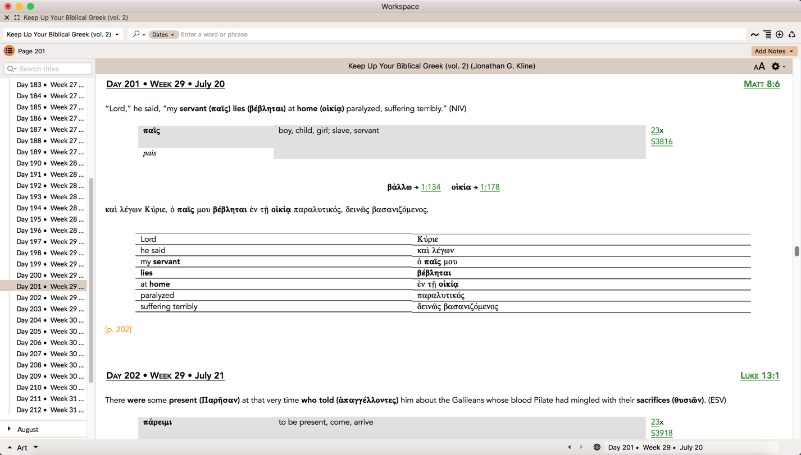Screen dimensions: 801x455
Task: Select Day 186 in the contents list
Action: (50, 118)
